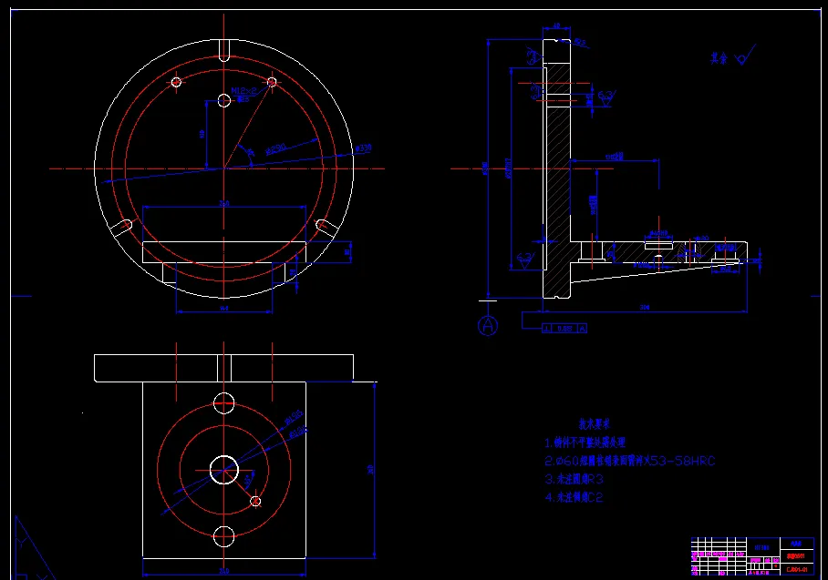
Task: Click the 40 thickness dimension atop section view
Action: (x=556, y=25)
